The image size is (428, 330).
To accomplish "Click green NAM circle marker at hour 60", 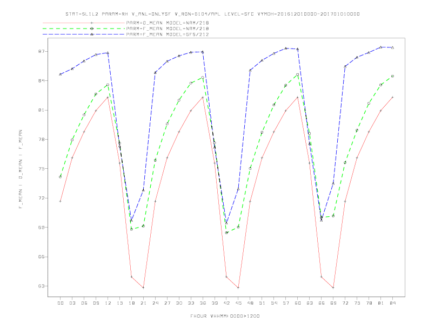I will (x=298, y=74).
